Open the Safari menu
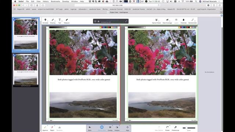 (21, 1)
